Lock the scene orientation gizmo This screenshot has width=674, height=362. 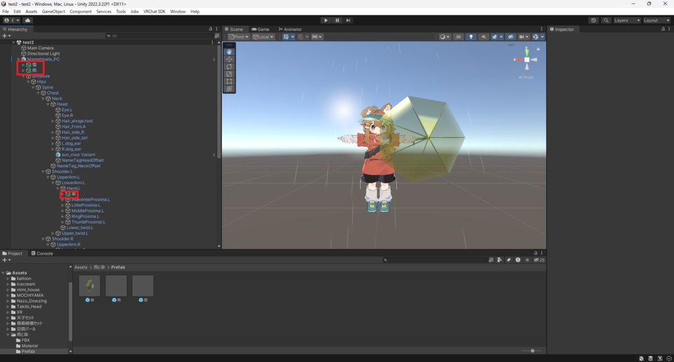point(538,49)
